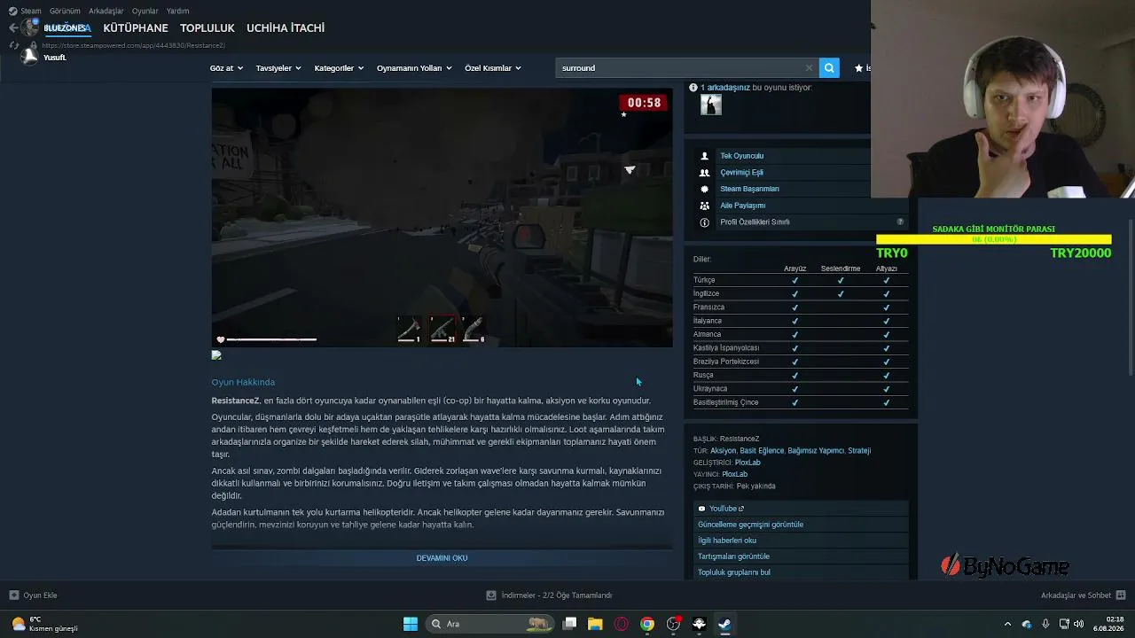Viewport: 1135px width, 638px height.
Task: Click Tartışmaları görüntüle button
Action: (x=801, y=556)
